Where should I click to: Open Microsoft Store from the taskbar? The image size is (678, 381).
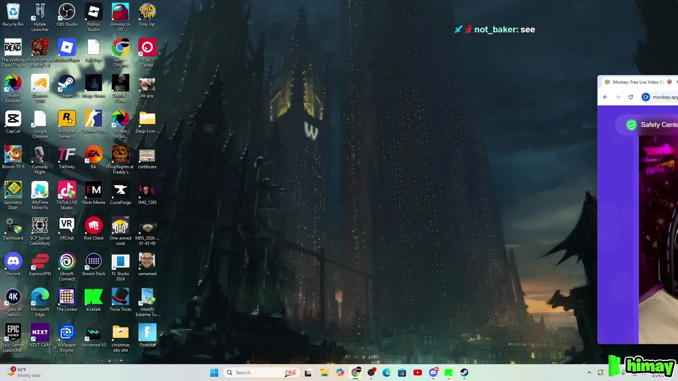click(x=402, y=373)
